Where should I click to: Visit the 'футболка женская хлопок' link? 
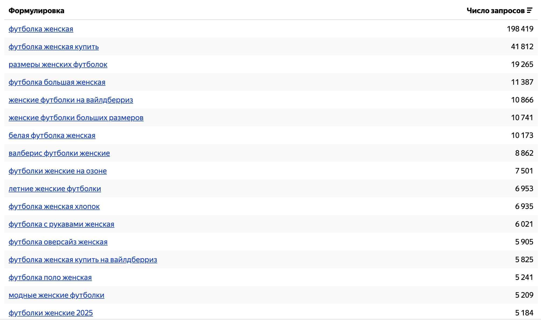[54, 206]
